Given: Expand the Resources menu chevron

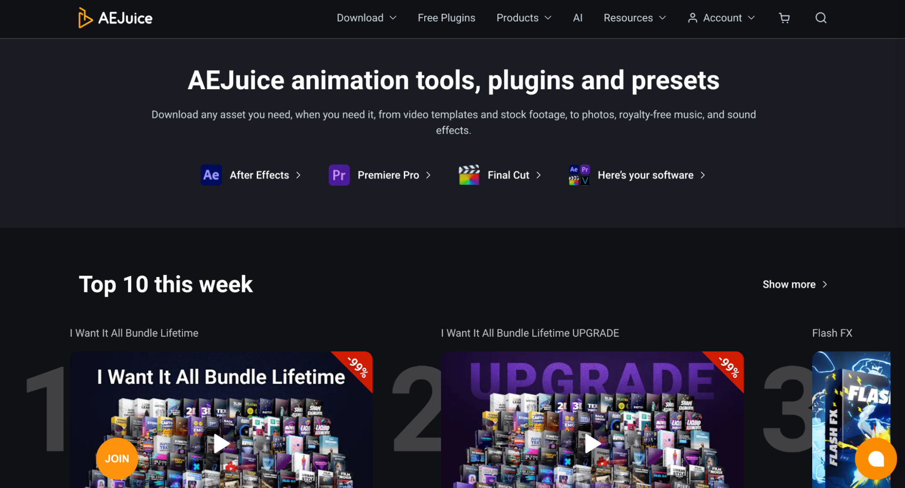Looking at the screenshot, I should (662, 18).
